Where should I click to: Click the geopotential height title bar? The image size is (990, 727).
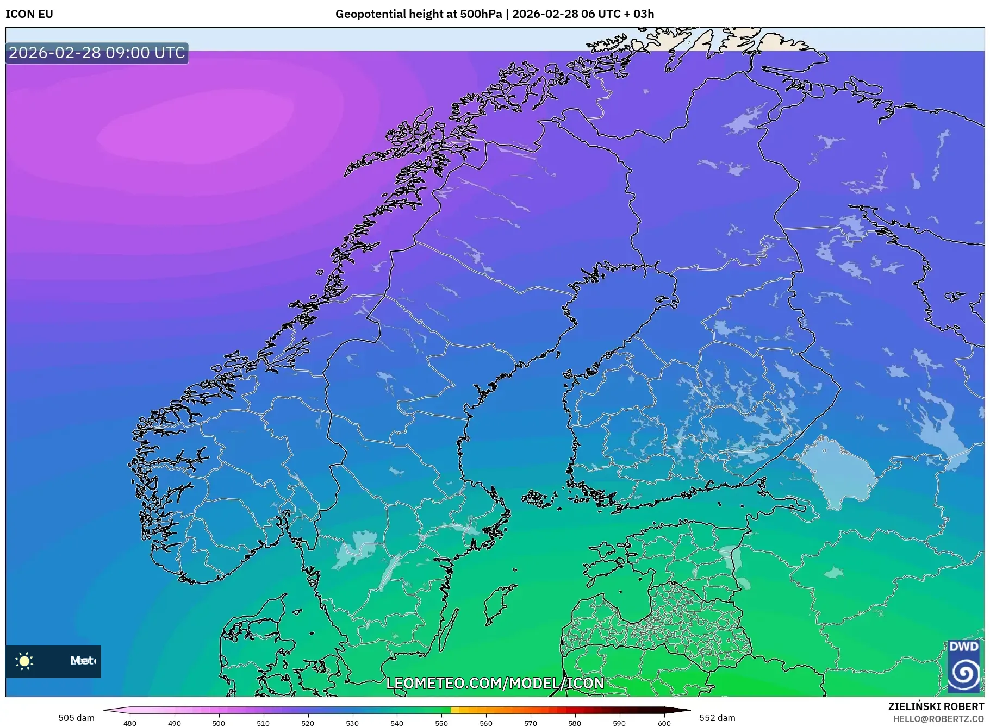click(x=495, y=14)
